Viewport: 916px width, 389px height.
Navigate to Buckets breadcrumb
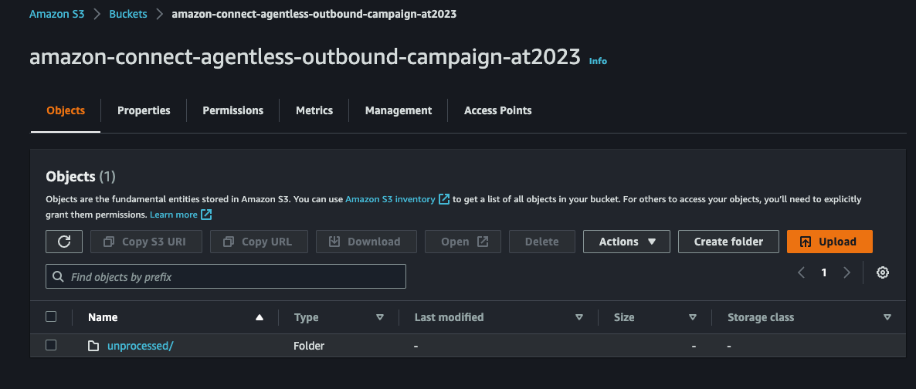pyautogui.click(x=128, y=14)
